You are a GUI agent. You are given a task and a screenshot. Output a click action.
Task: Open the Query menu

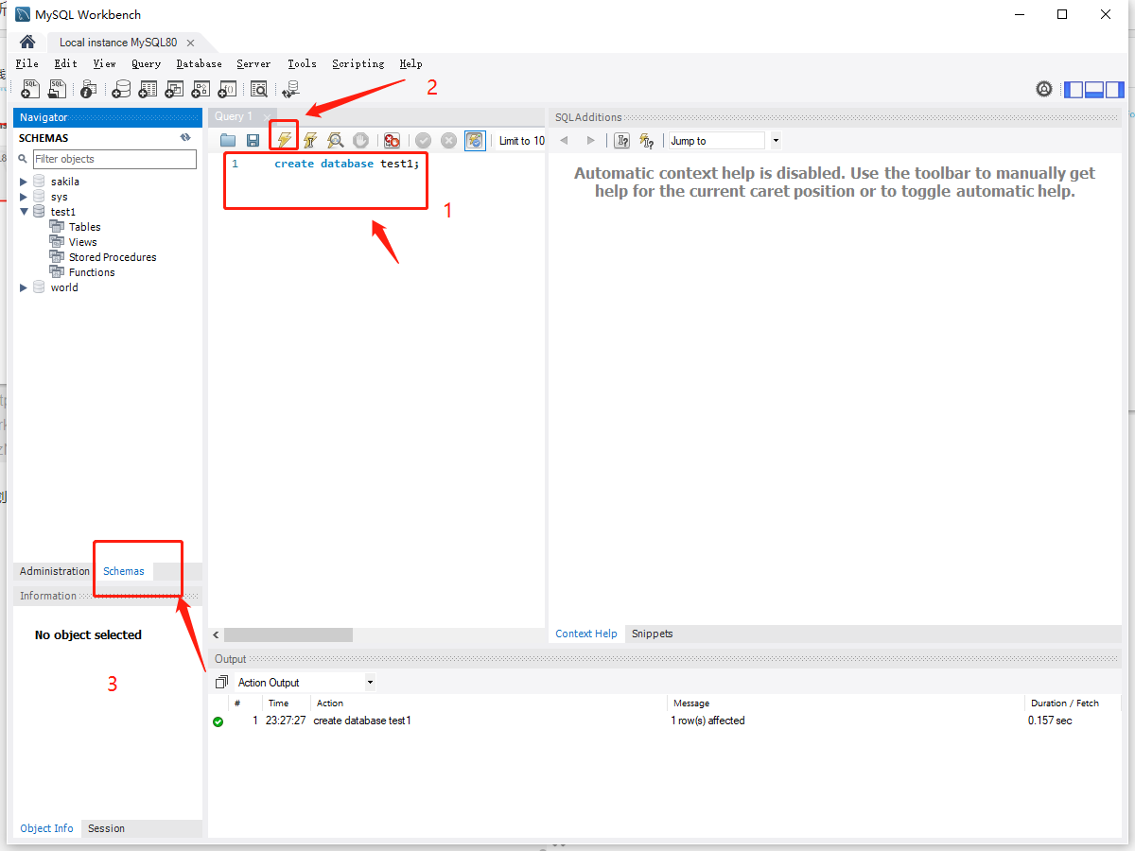point(146,63)
